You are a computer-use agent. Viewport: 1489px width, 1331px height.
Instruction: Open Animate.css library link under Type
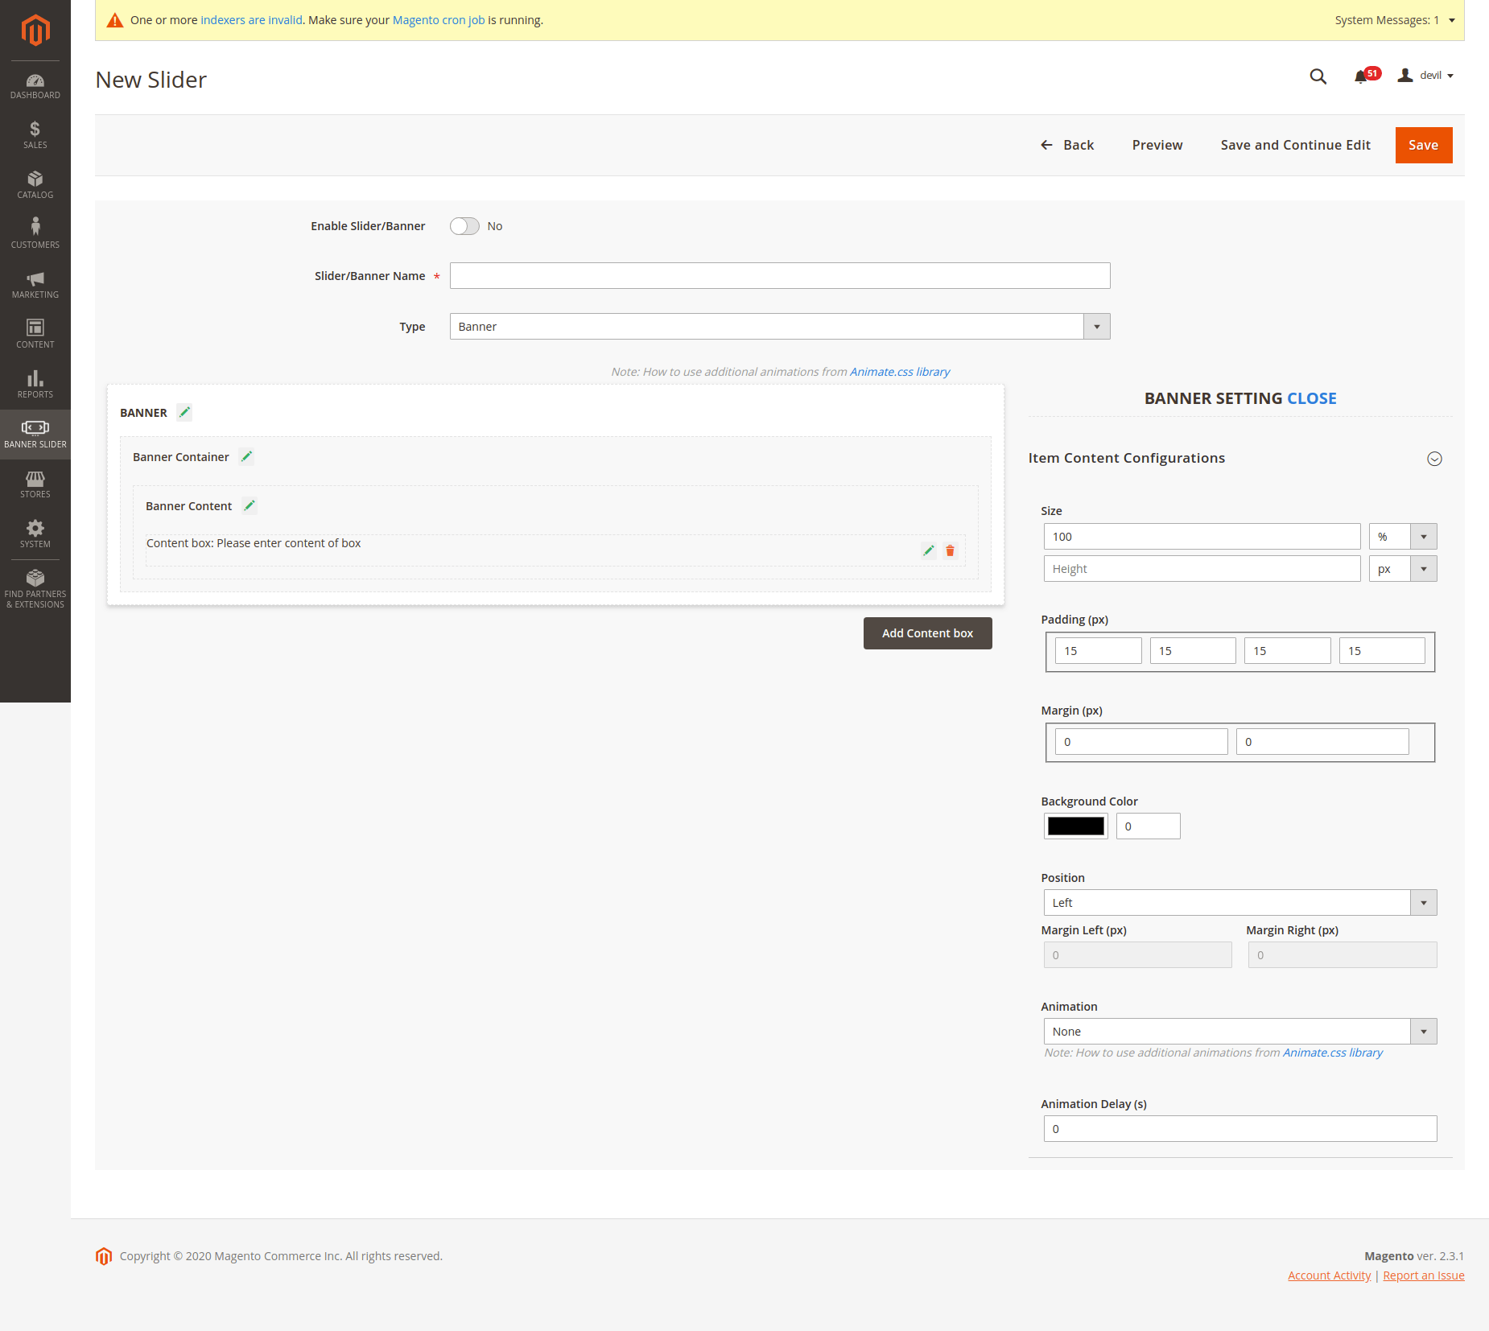pos(900,372)
